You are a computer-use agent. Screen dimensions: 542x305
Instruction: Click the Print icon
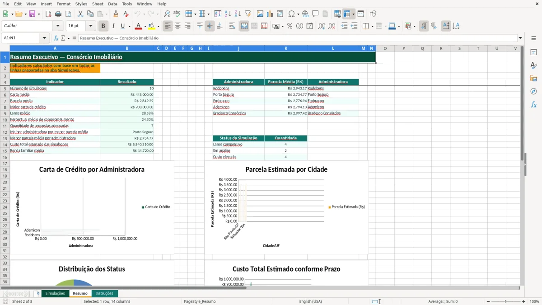pos(58,14)
